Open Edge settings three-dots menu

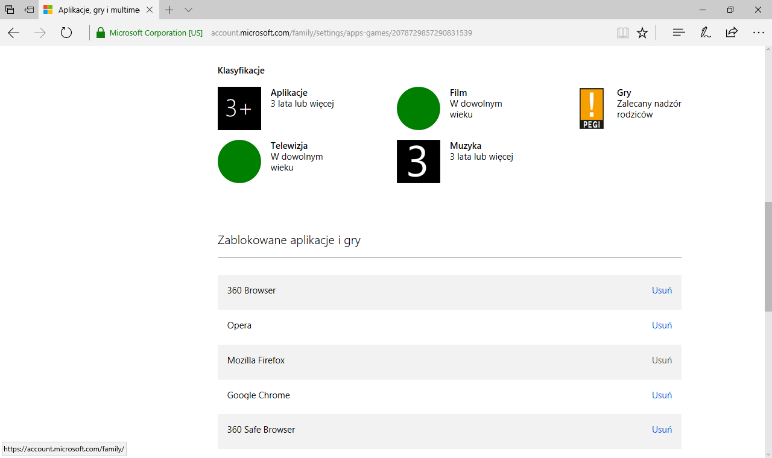[758, 33]
